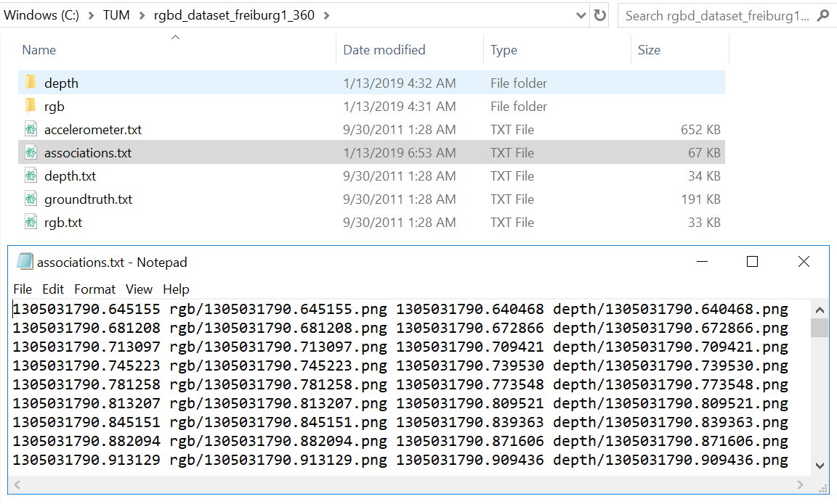Click the rgb.txt file icon

[x=31, y=223]
